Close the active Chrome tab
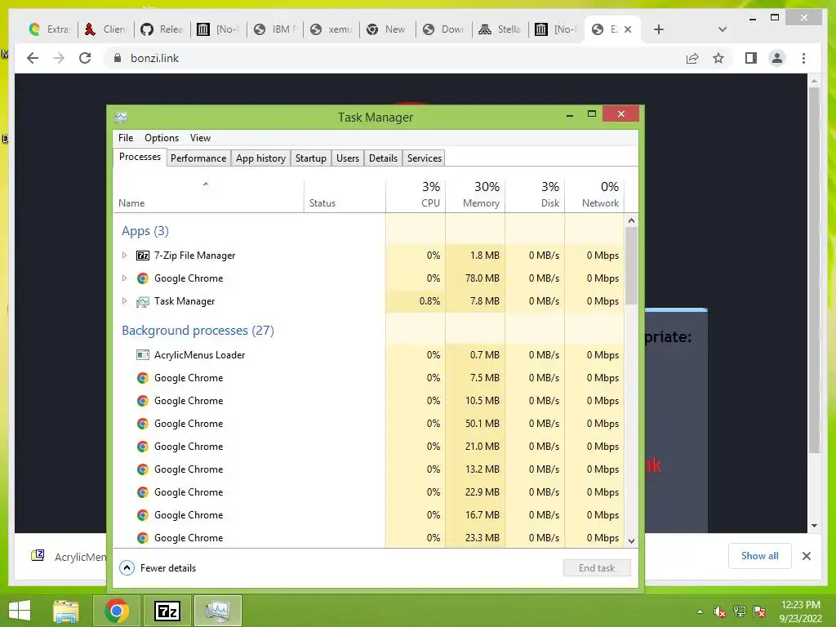The width and height of the screenshot is (836, 627). 628,29
